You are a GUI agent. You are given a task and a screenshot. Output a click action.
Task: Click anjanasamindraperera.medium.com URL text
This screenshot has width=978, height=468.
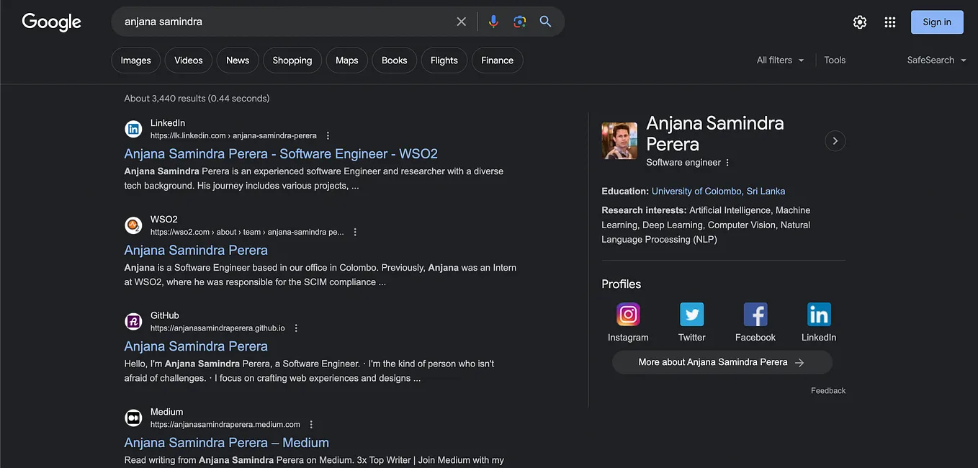tap(225, 425)
